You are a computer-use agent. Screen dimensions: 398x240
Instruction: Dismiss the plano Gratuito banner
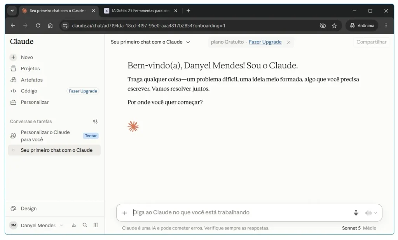(289, 42)
